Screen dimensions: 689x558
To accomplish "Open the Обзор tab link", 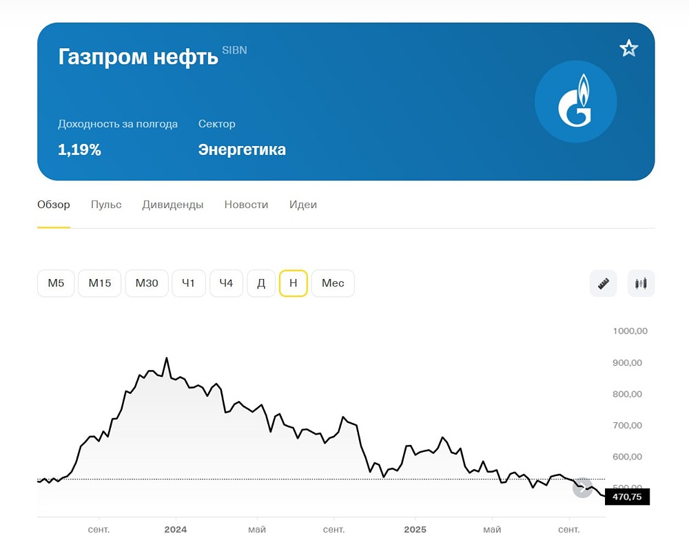I will click(x=53, y=205).
